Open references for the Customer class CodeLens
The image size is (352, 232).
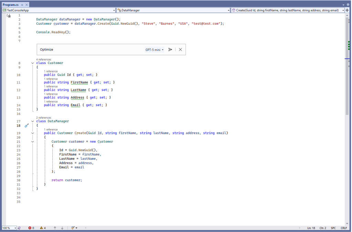(43, 59)
